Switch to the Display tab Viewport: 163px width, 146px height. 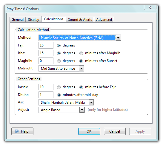click(x=33, y=20)
